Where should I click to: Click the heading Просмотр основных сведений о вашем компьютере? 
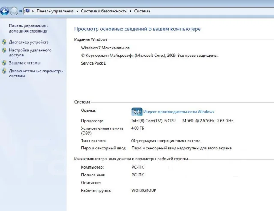(x=137, y=29)
